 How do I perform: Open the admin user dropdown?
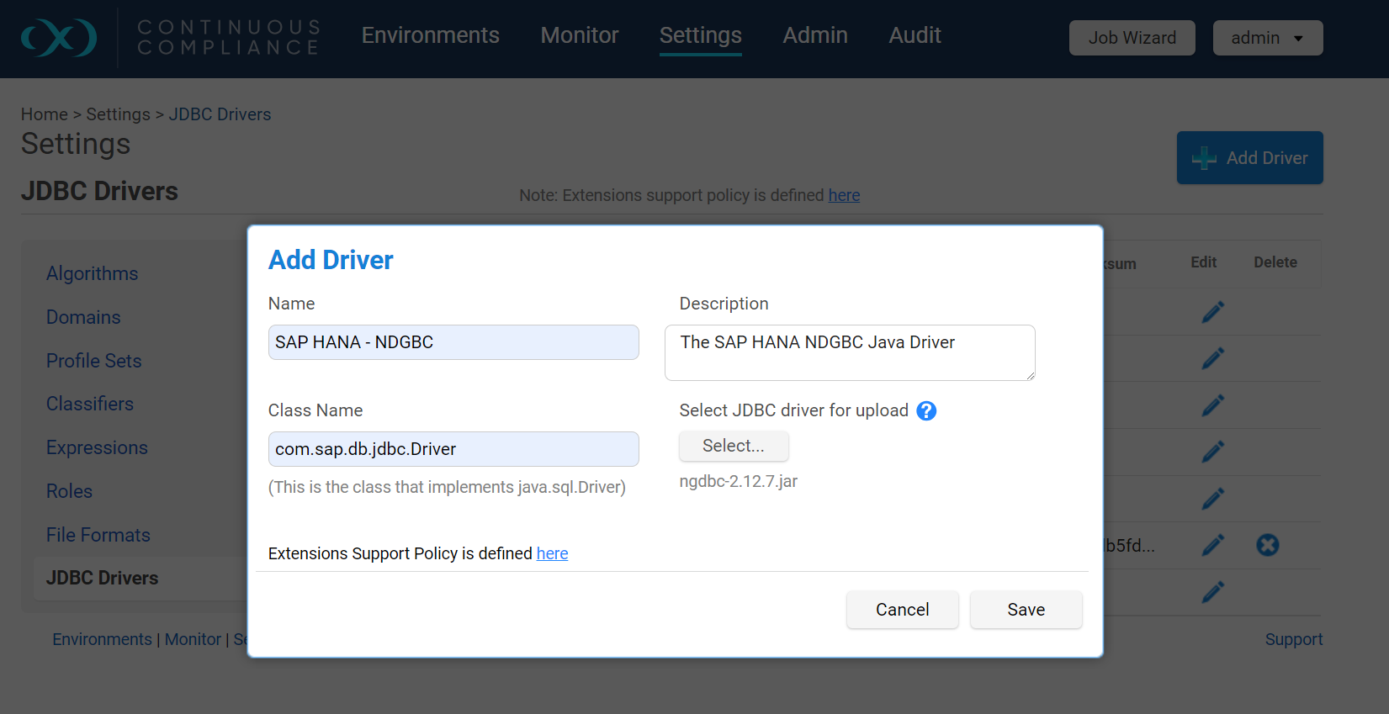point(1267,38)
